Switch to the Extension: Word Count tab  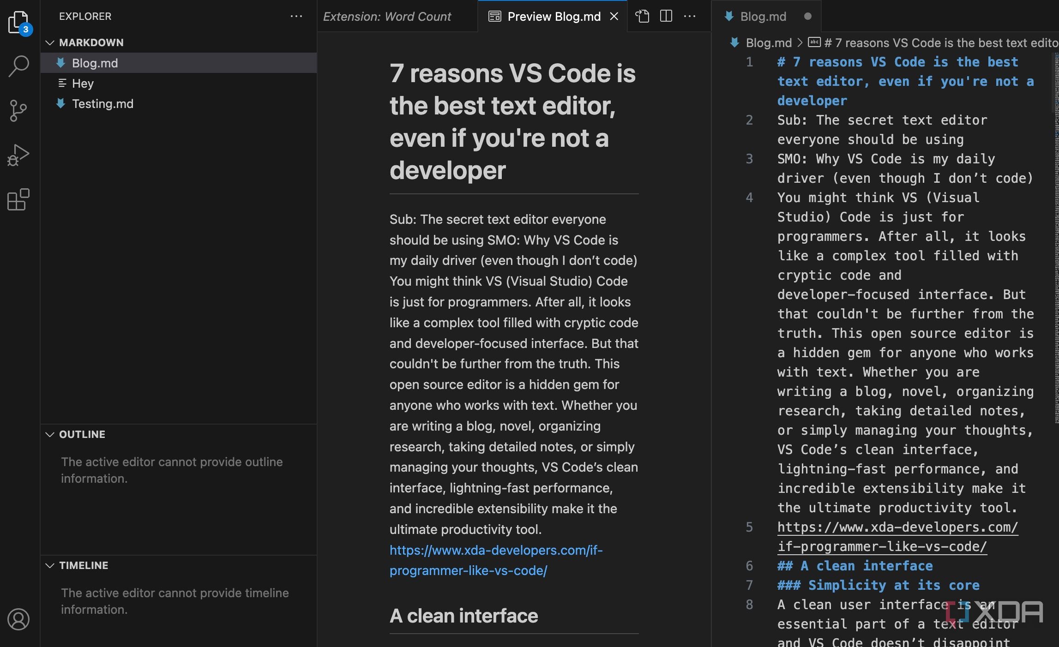(x=387, y=16)
